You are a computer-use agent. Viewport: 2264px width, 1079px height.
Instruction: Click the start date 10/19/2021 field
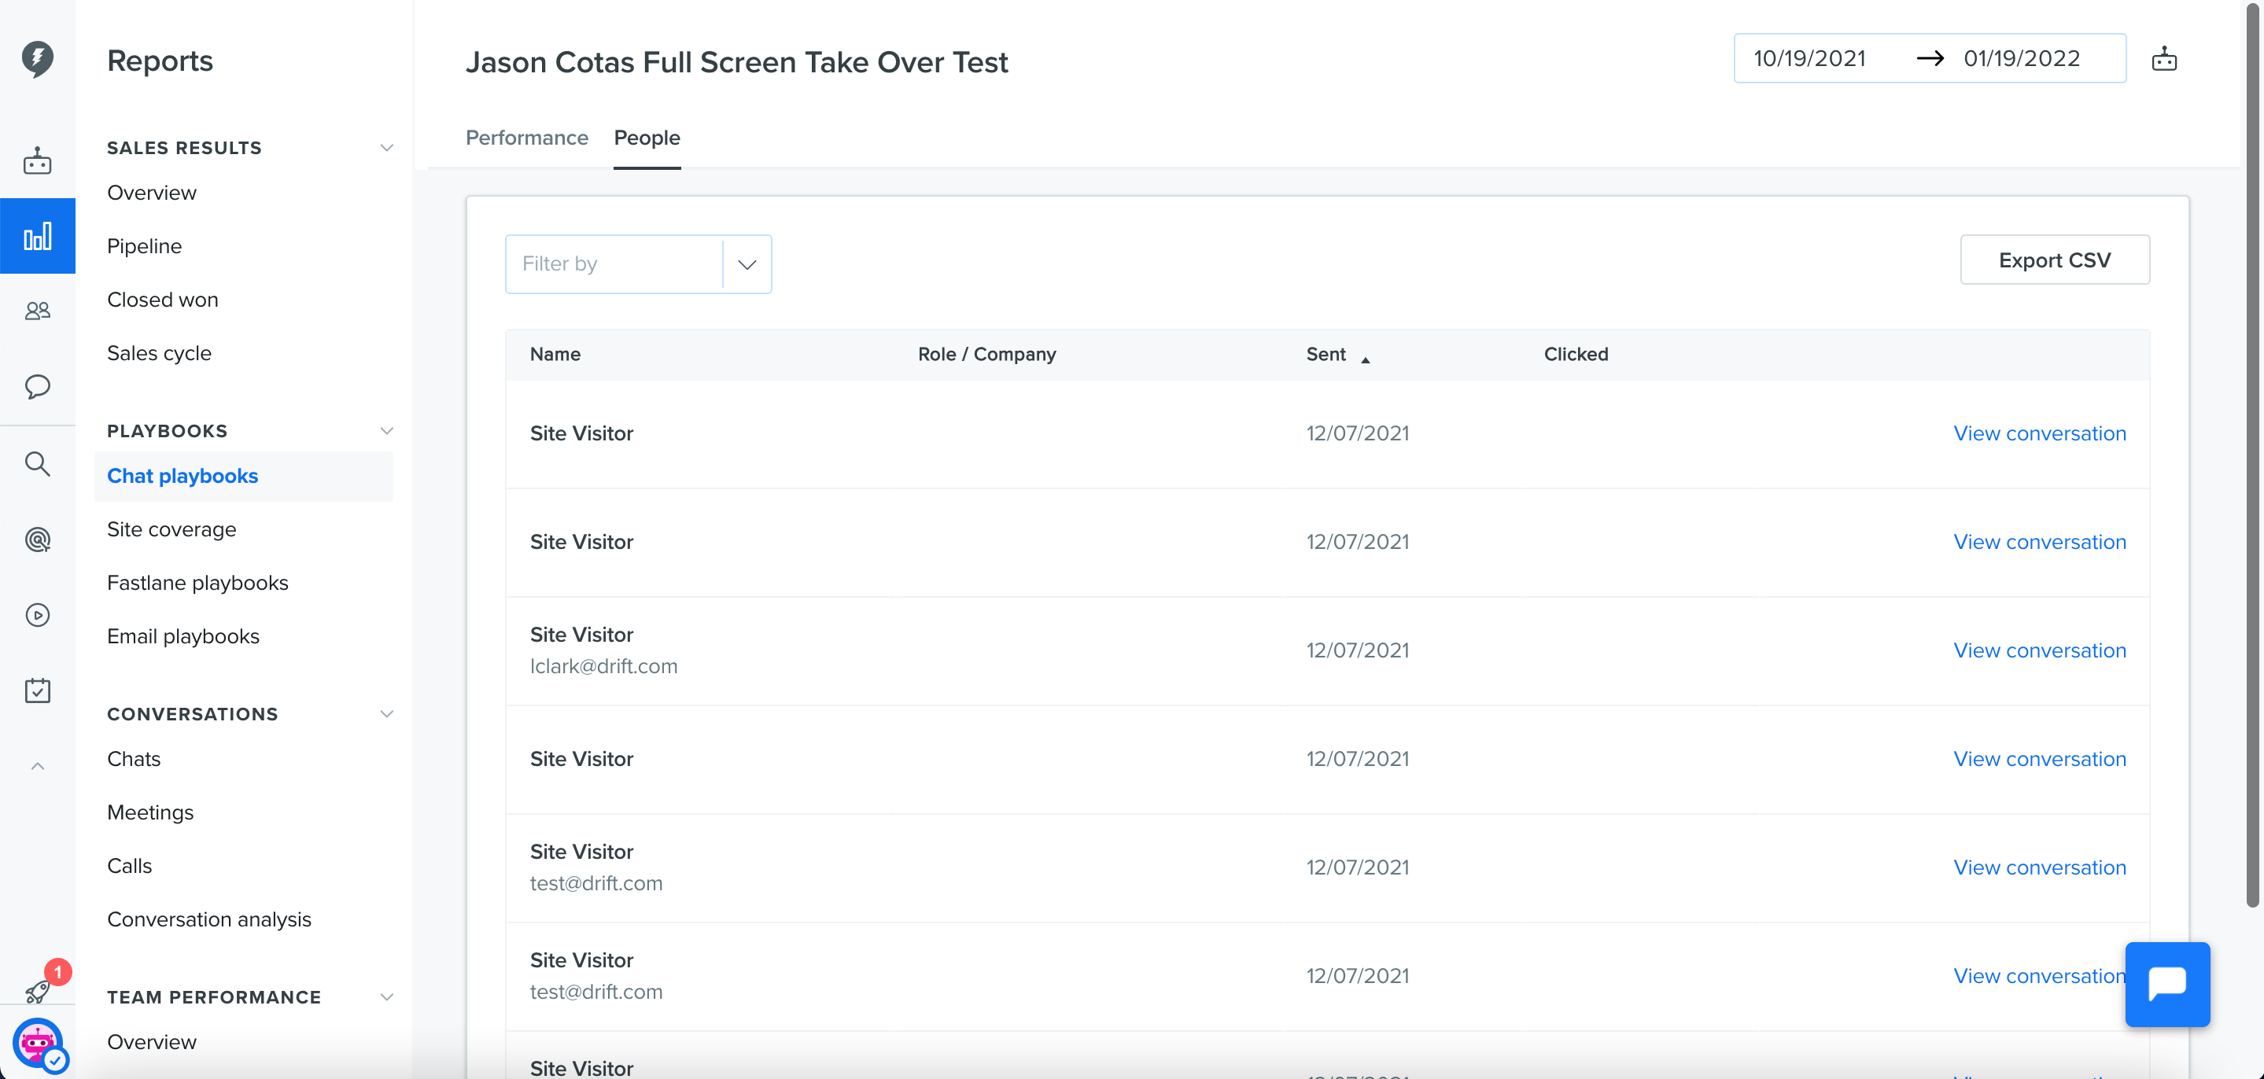coord(1809,59)
